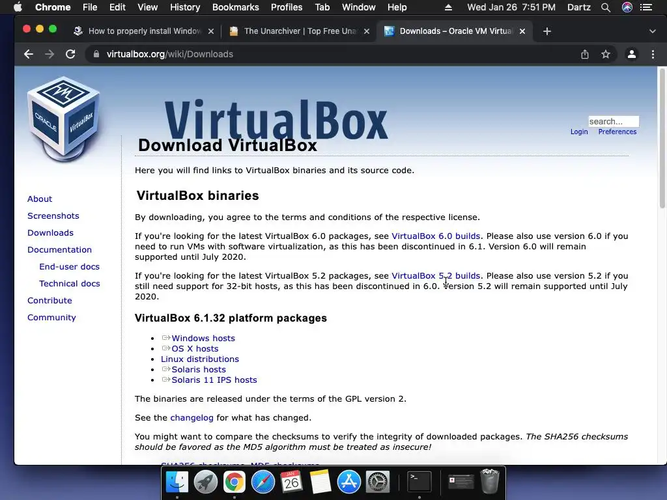The height and width of the screenshot is (500, 667).
Task: Open Documentation in the sidebar
Action: click(59, 250)
